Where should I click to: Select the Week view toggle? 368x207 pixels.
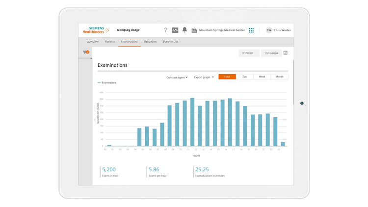coord(262,77)
